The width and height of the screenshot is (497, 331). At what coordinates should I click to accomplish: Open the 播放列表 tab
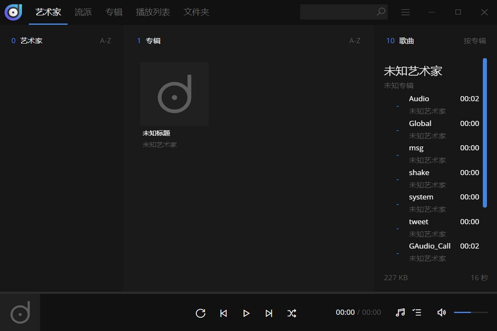[153, 12]
